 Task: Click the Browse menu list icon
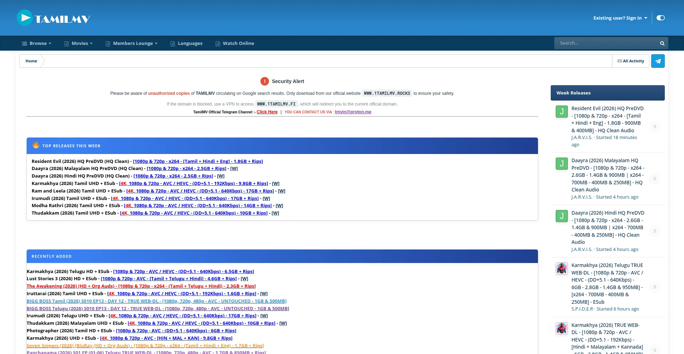point(25,43)
